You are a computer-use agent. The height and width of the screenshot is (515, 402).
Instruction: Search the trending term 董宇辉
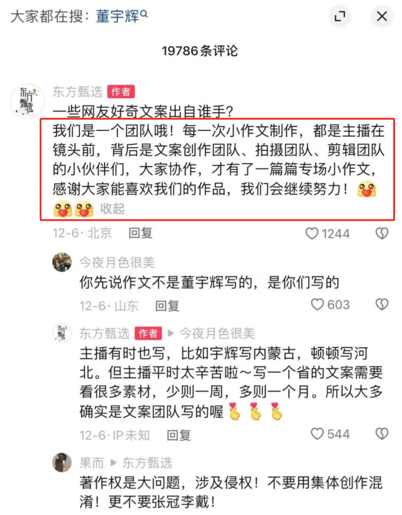click(x=122, y=16)
